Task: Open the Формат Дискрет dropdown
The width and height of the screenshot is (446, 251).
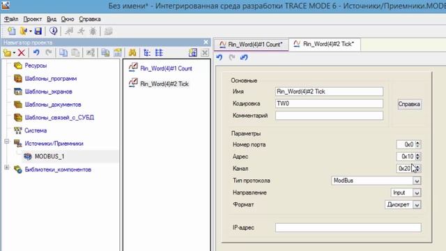Action: (417, 204)
